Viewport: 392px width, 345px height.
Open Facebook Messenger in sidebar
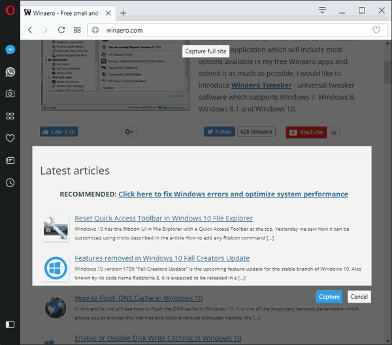click(10, 50)
